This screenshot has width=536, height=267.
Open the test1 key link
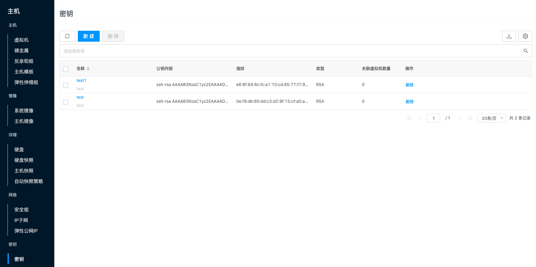pos(81,81)
